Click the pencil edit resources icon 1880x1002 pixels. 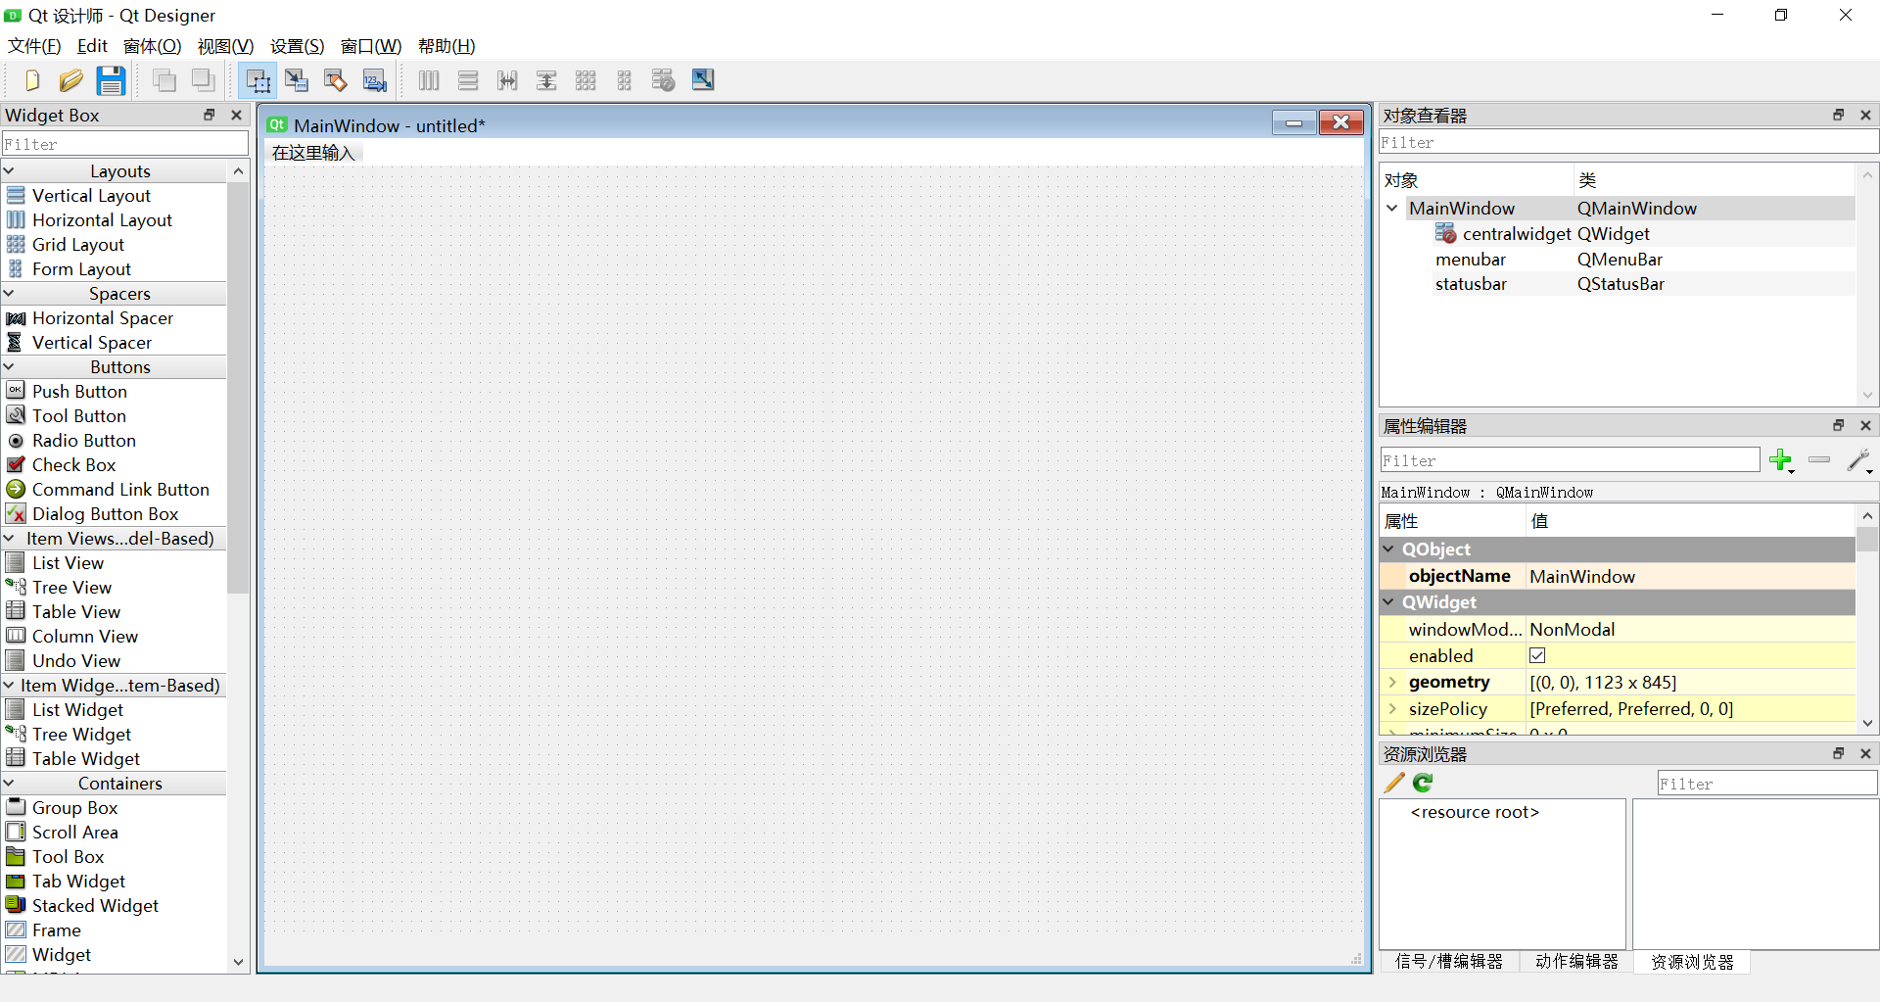pyautogui.click(x=1394, y=783)
